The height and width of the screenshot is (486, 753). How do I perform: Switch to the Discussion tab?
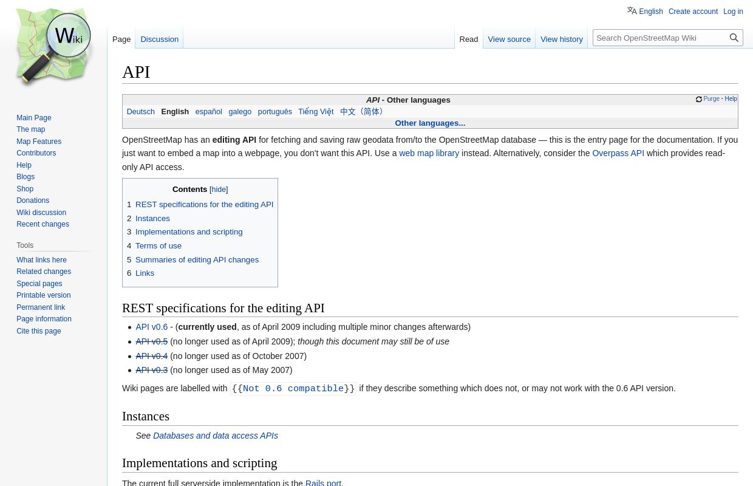(x=160, y=39)
